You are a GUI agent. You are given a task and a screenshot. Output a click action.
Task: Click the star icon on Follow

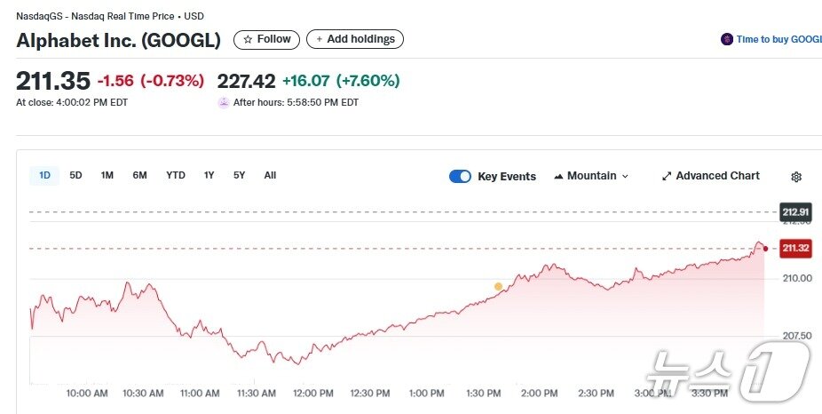click(248, 39)
